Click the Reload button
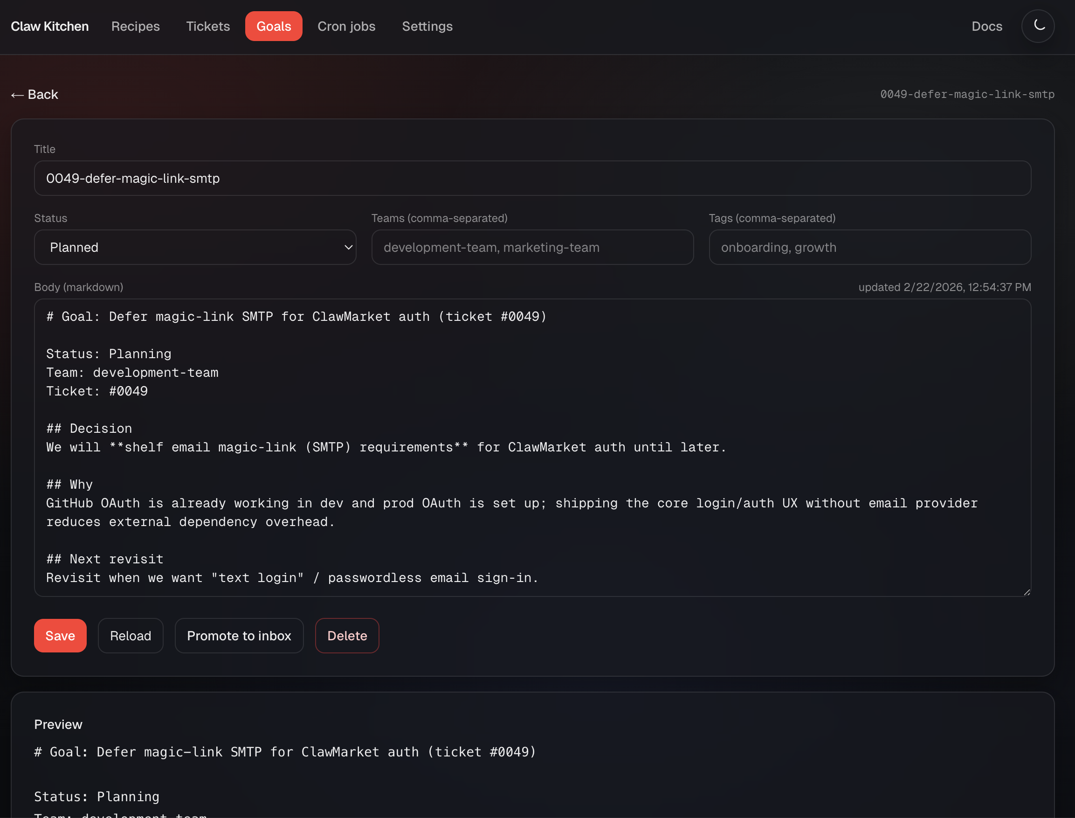The width and height of the screenshot is (1075, 818). (x=131, y=635)
